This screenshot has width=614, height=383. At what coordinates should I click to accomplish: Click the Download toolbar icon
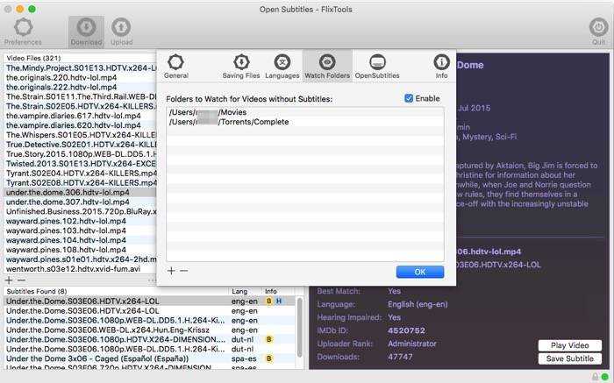tap(86, 32)
